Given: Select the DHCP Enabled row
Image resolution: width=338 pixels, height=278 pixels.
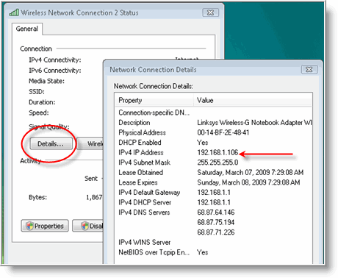Looking at the screenshot, I should (x=214, y=143).
